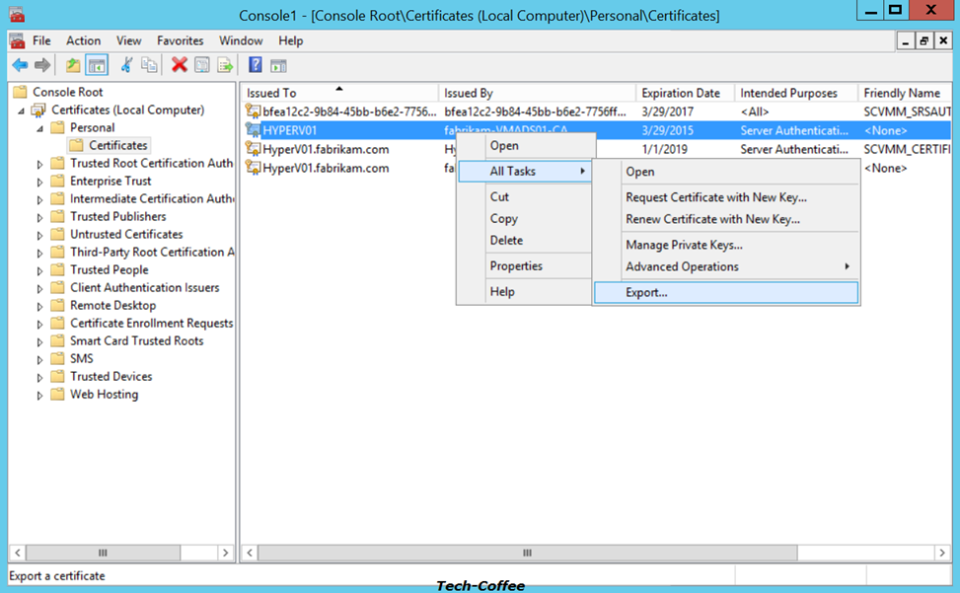
Task: Expand Intermediate Certification Authorities node arrow
Action: [39, 199]
